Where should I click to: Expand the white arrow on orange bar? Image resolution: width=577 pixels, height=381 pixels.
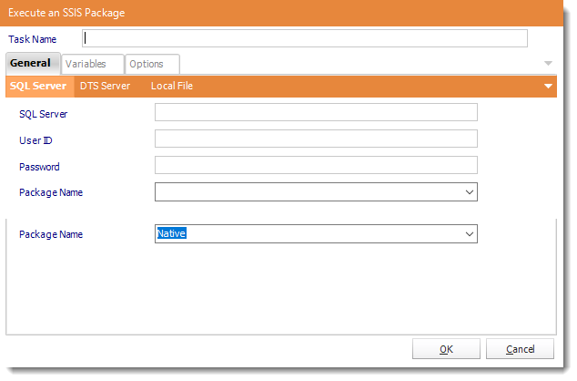click(548, 87)
